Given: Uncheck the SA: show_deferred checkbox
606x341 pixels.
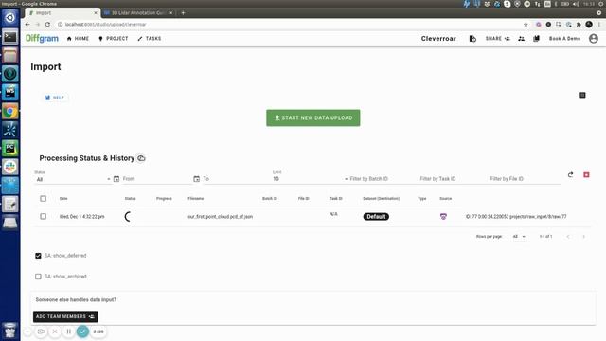Looking at the screenshot, I should [x=38, y=256].
